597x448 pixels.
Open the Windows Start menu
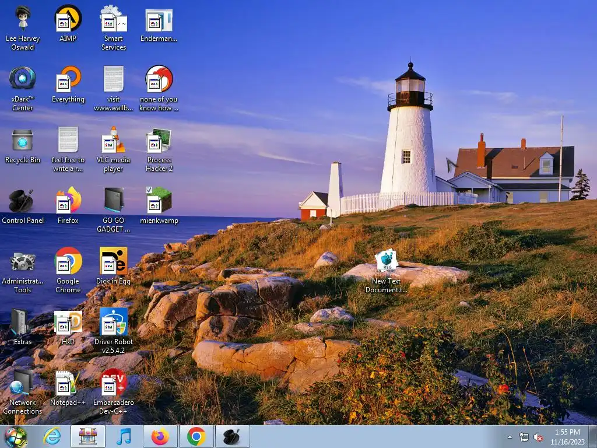click(15, 437)
